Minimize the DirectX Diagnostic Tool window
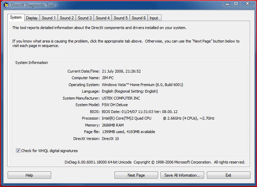Viewport: 257px width, 187px height. 227,3
